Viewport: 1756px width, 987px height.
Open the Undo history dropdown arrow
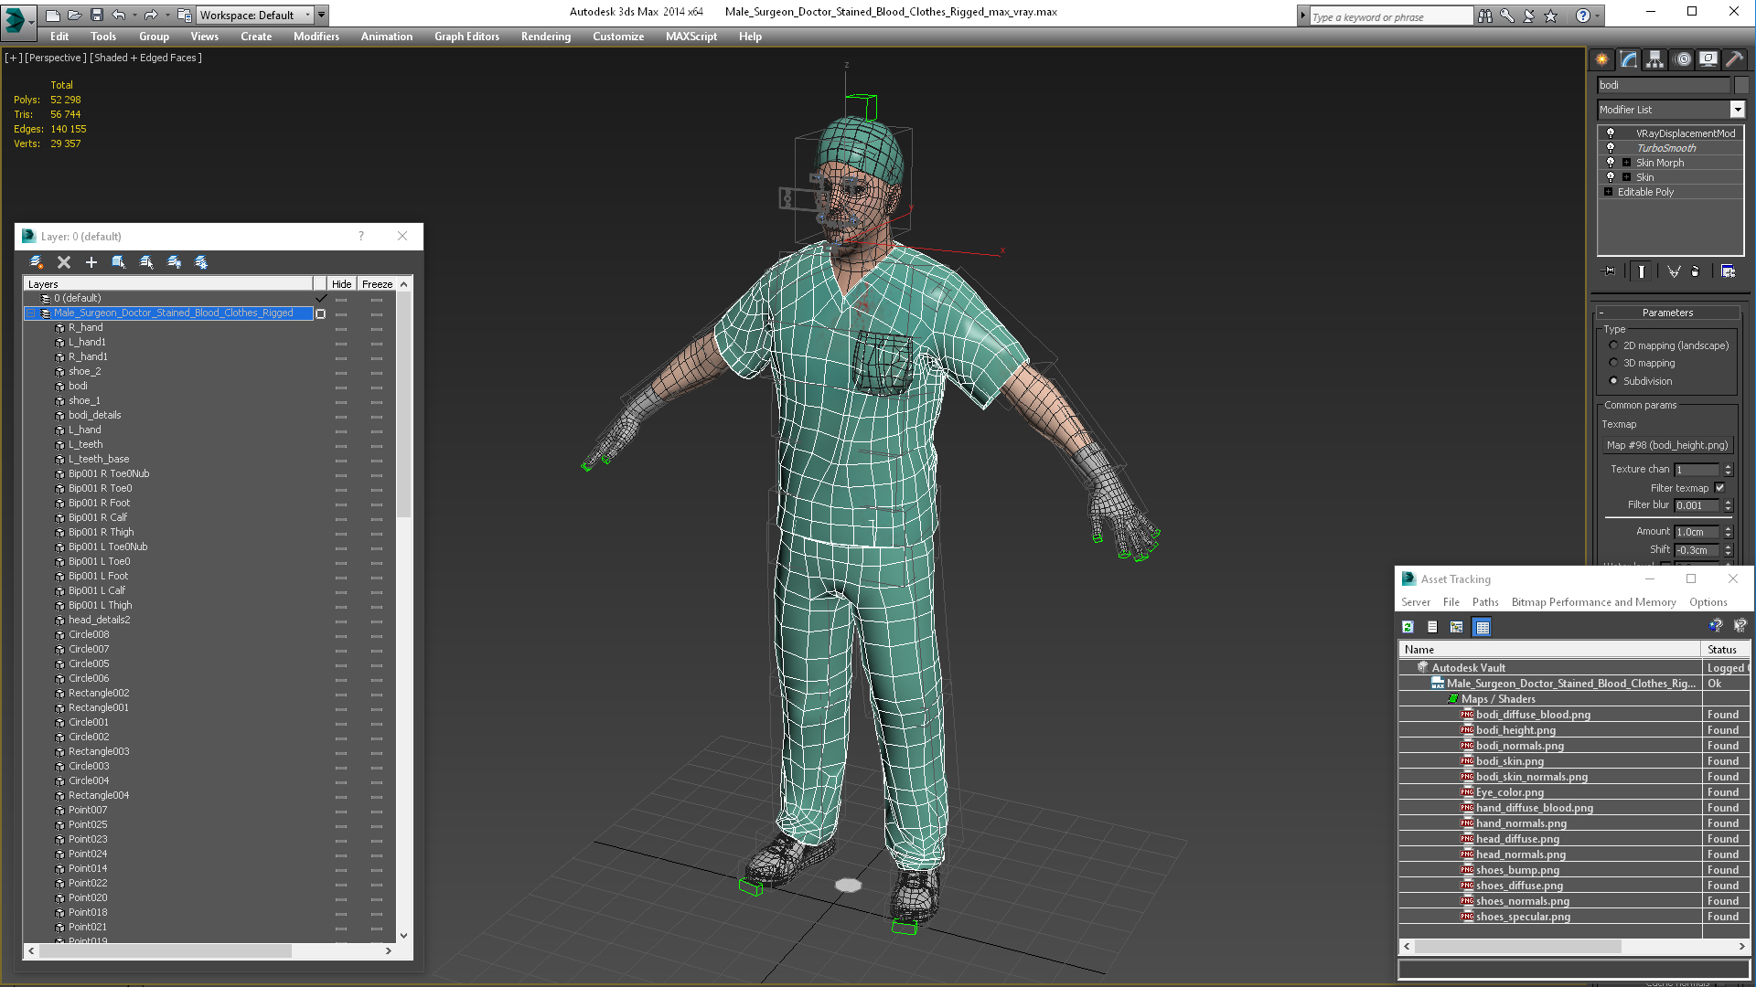[x=134, y=15]
